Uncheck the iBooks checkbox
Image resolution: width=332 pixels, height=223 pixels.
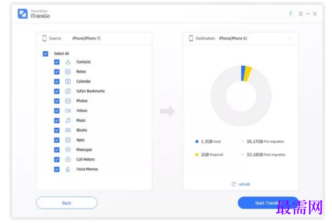coord(57,130)
